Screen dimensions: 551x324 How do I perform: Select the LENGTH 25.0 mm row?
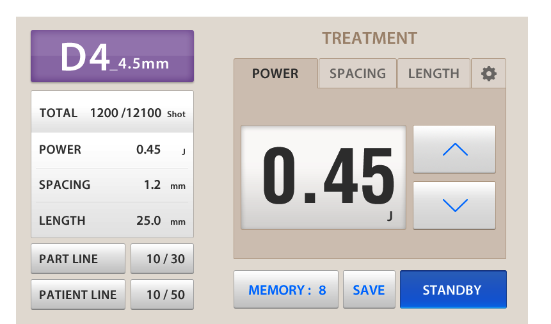click(112, 221)
